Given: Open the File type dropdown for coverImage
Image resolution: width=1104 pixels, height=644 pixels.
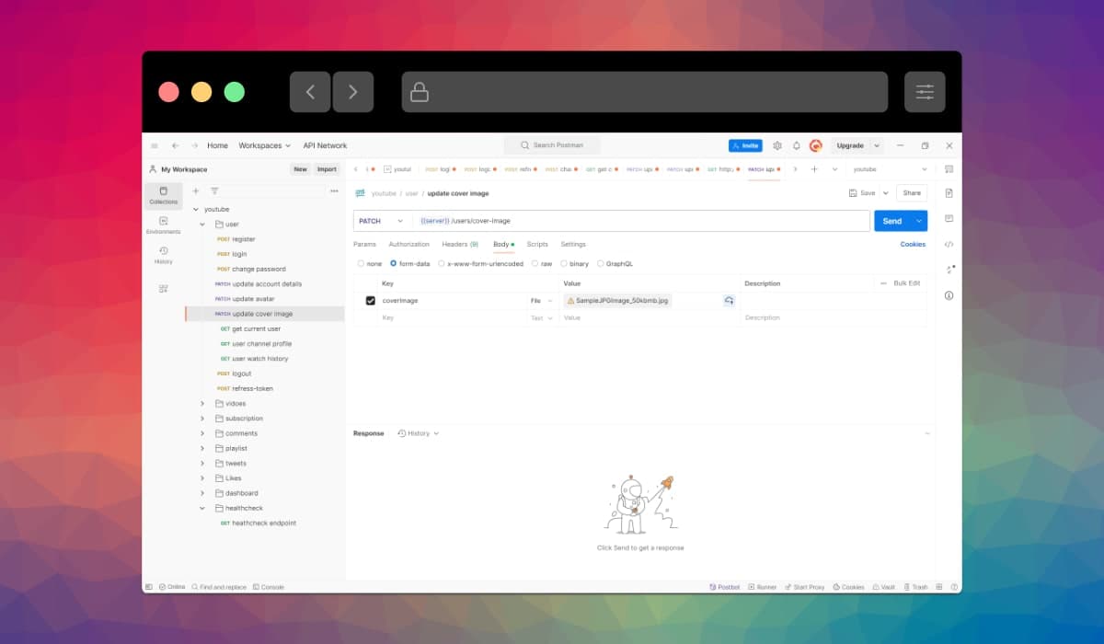Looking at the screenshot, I should [x=541, y=300].
